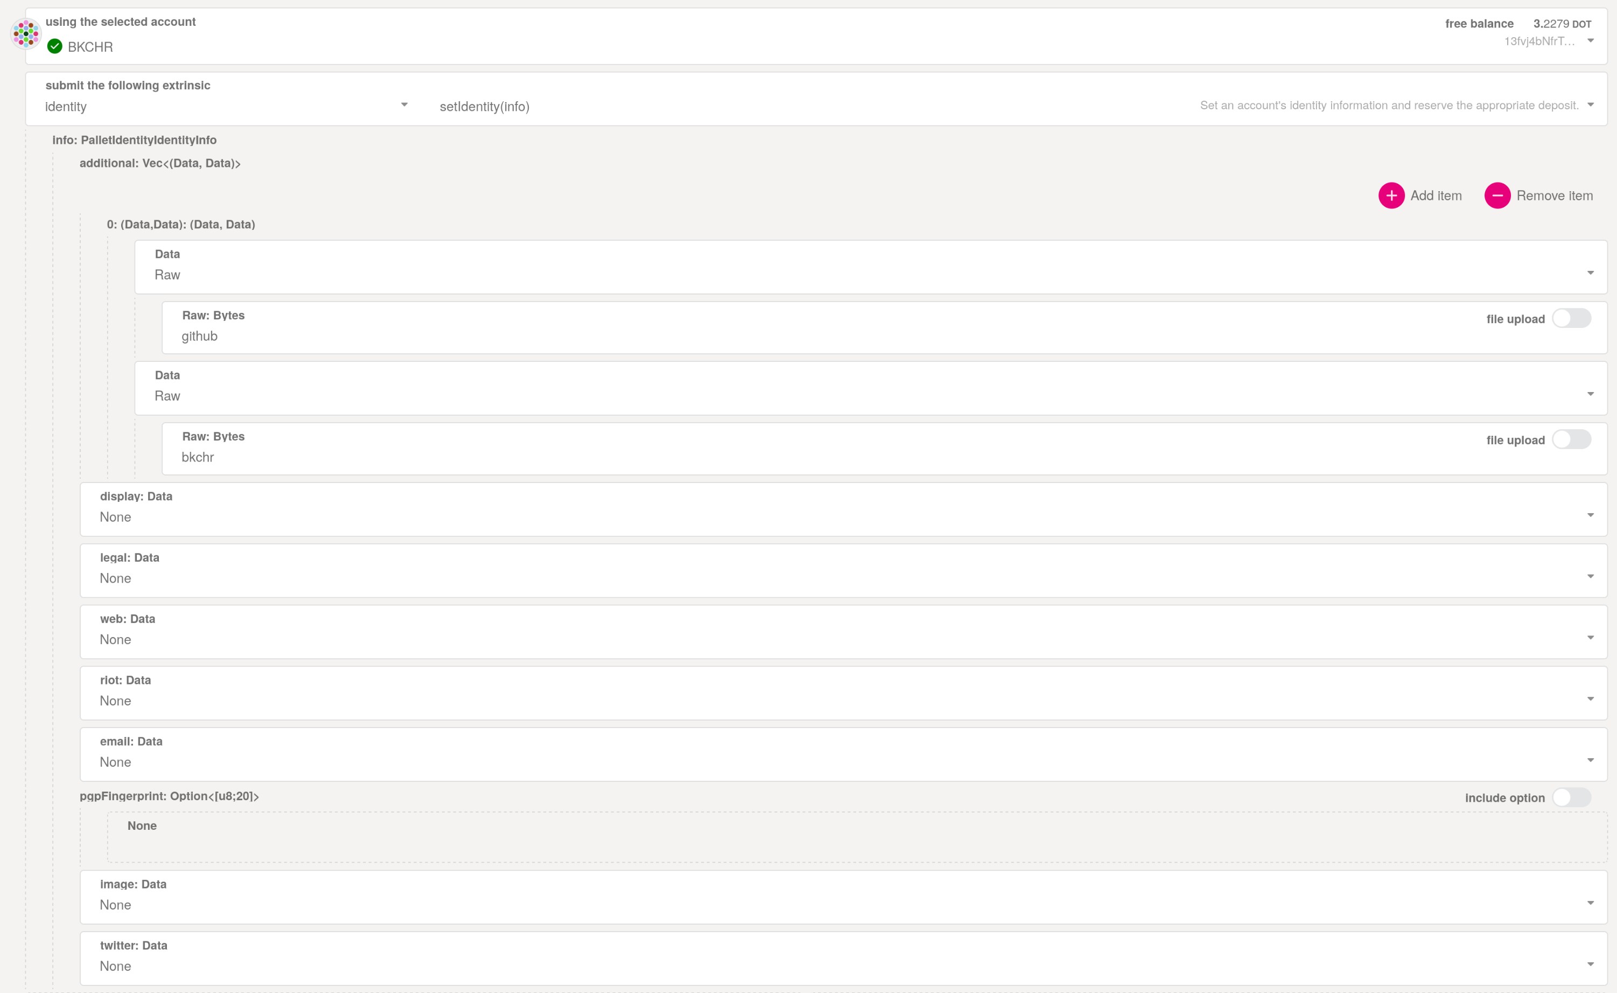Open first Data type dropdown above github
Viewport: 1617px width, 993px height.
pyautogui.click(x=871, y=267)
